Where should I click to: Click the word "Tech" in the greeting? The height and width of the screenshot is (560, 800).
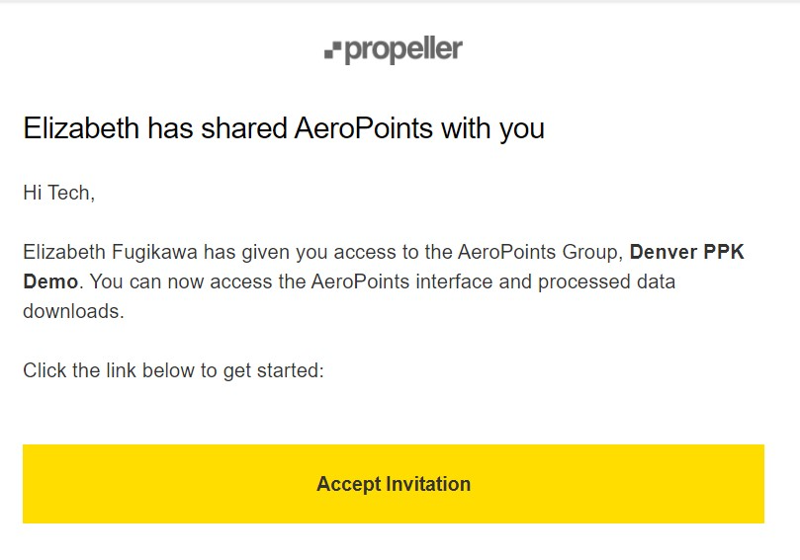tap(69, 193)
